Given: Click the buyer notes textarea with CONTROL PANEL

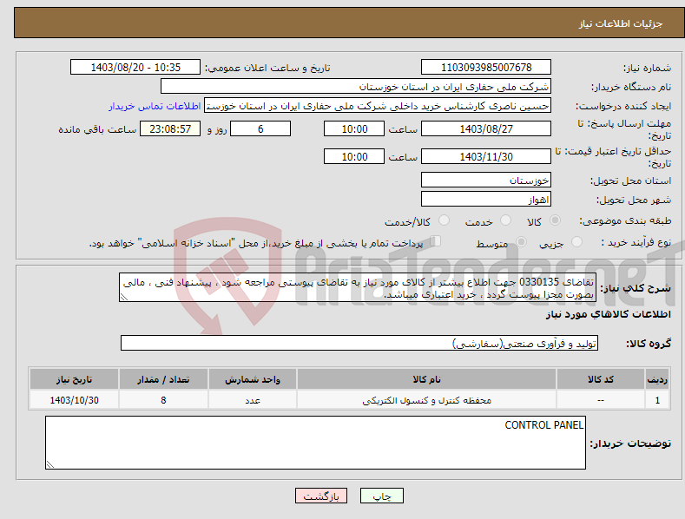Looking at the screenshot, I should [x=315, y=443].
